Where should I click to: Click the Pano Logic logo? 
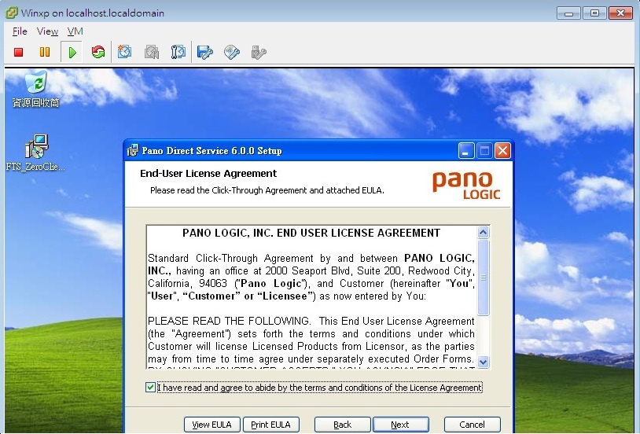465,186
